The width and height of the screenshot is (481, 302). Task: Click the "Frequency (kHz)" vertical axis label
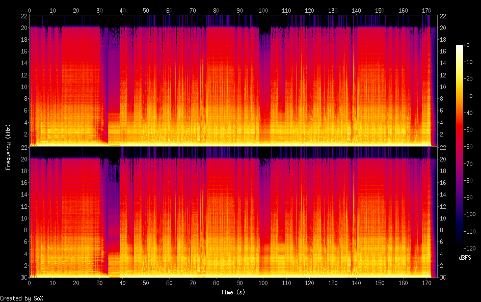click(x=8, y=147)
